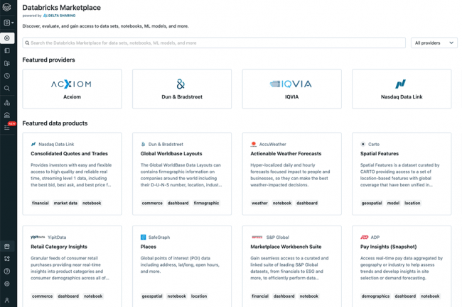The width and height of the screenshot is (462, 307).
Task: Open the Data catalog shapes icon in sidebar
Action: click(x=7, y=103)
